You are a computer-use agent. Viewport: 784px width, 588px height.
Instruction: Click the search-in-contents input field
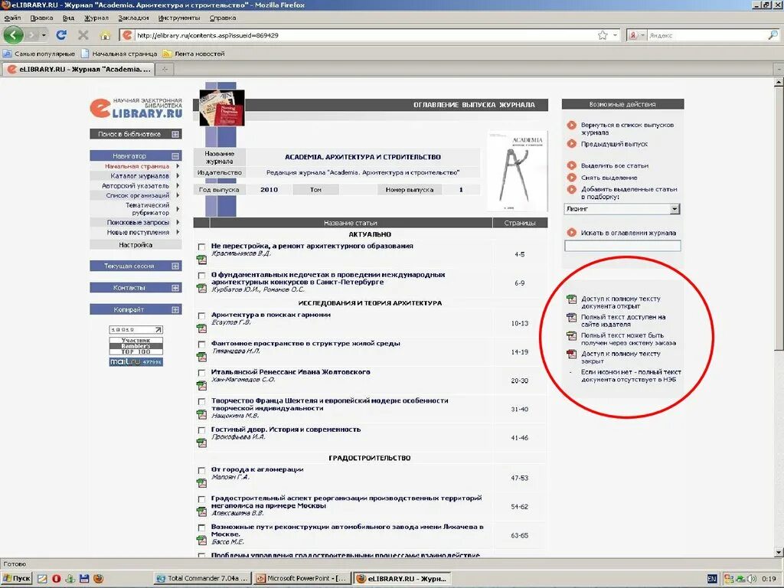pos(622,246)
